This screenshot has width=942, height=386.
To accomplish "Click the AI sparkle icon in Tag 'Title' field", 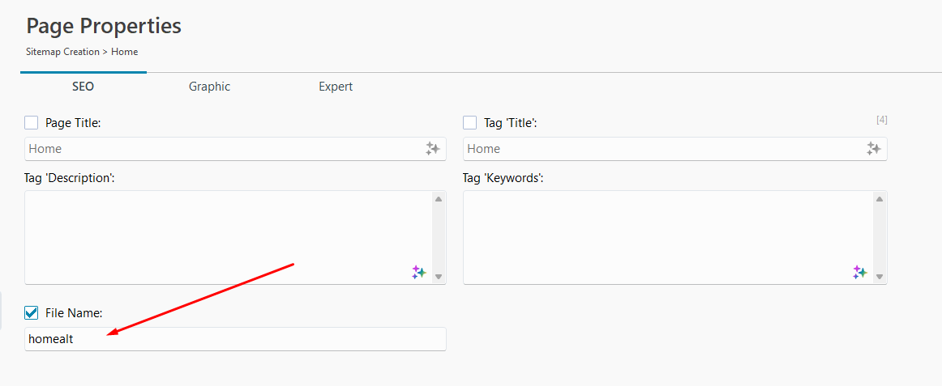I will (873, 149).
